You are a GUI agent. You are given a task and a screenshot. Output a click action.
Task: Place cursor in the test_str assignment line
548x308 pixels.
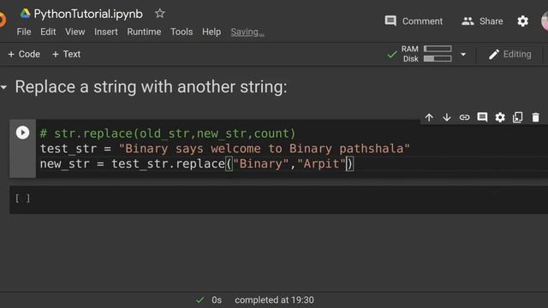[224, 148]
